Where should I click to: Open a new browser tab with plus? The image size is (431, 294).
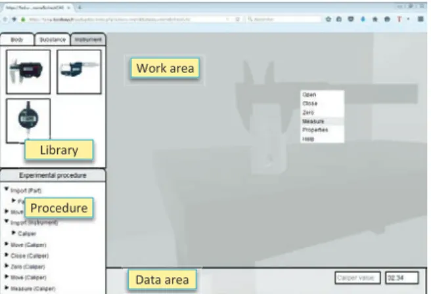pos(79,8)
